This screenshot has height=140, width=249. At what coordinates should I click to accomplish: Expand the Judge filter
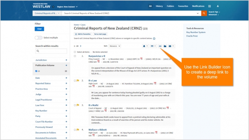click(66, 94)
